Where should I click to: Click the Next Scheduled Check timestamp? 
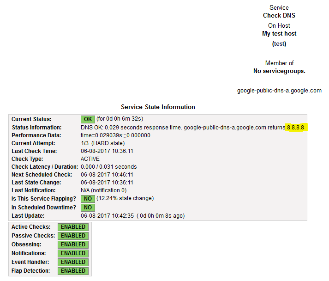pos(107,175)
